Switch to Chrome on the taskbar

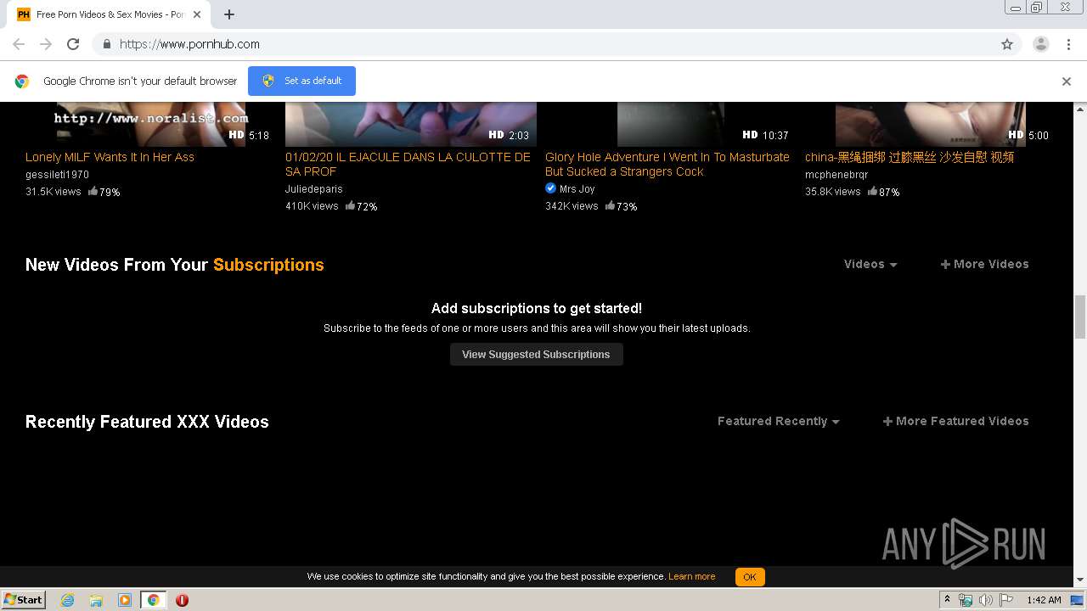154,600
